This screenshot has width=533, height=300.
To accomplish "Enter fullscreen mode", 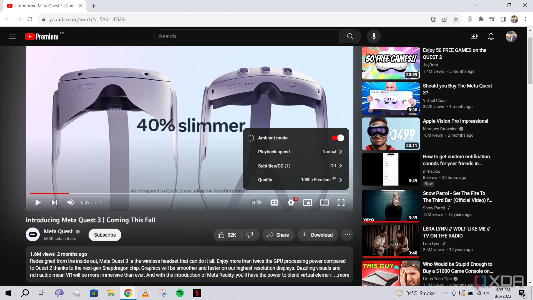I will pos(341,202).
